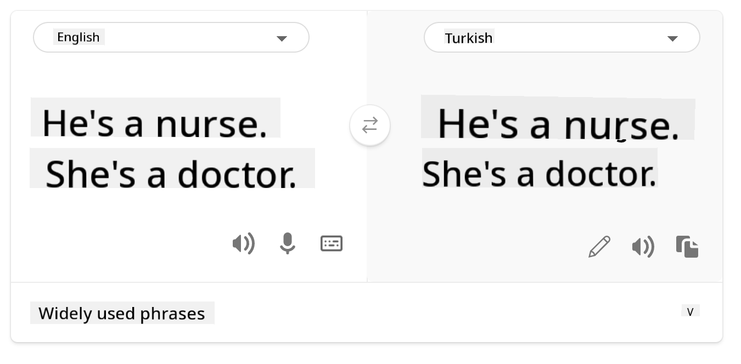
Task: Open the on-screen keyboard
Action: (332, 243)
